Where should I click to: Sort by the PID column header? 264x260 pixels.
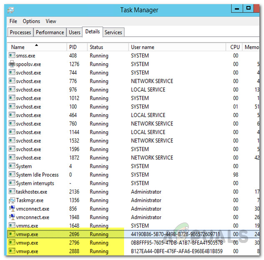point(77,47)
